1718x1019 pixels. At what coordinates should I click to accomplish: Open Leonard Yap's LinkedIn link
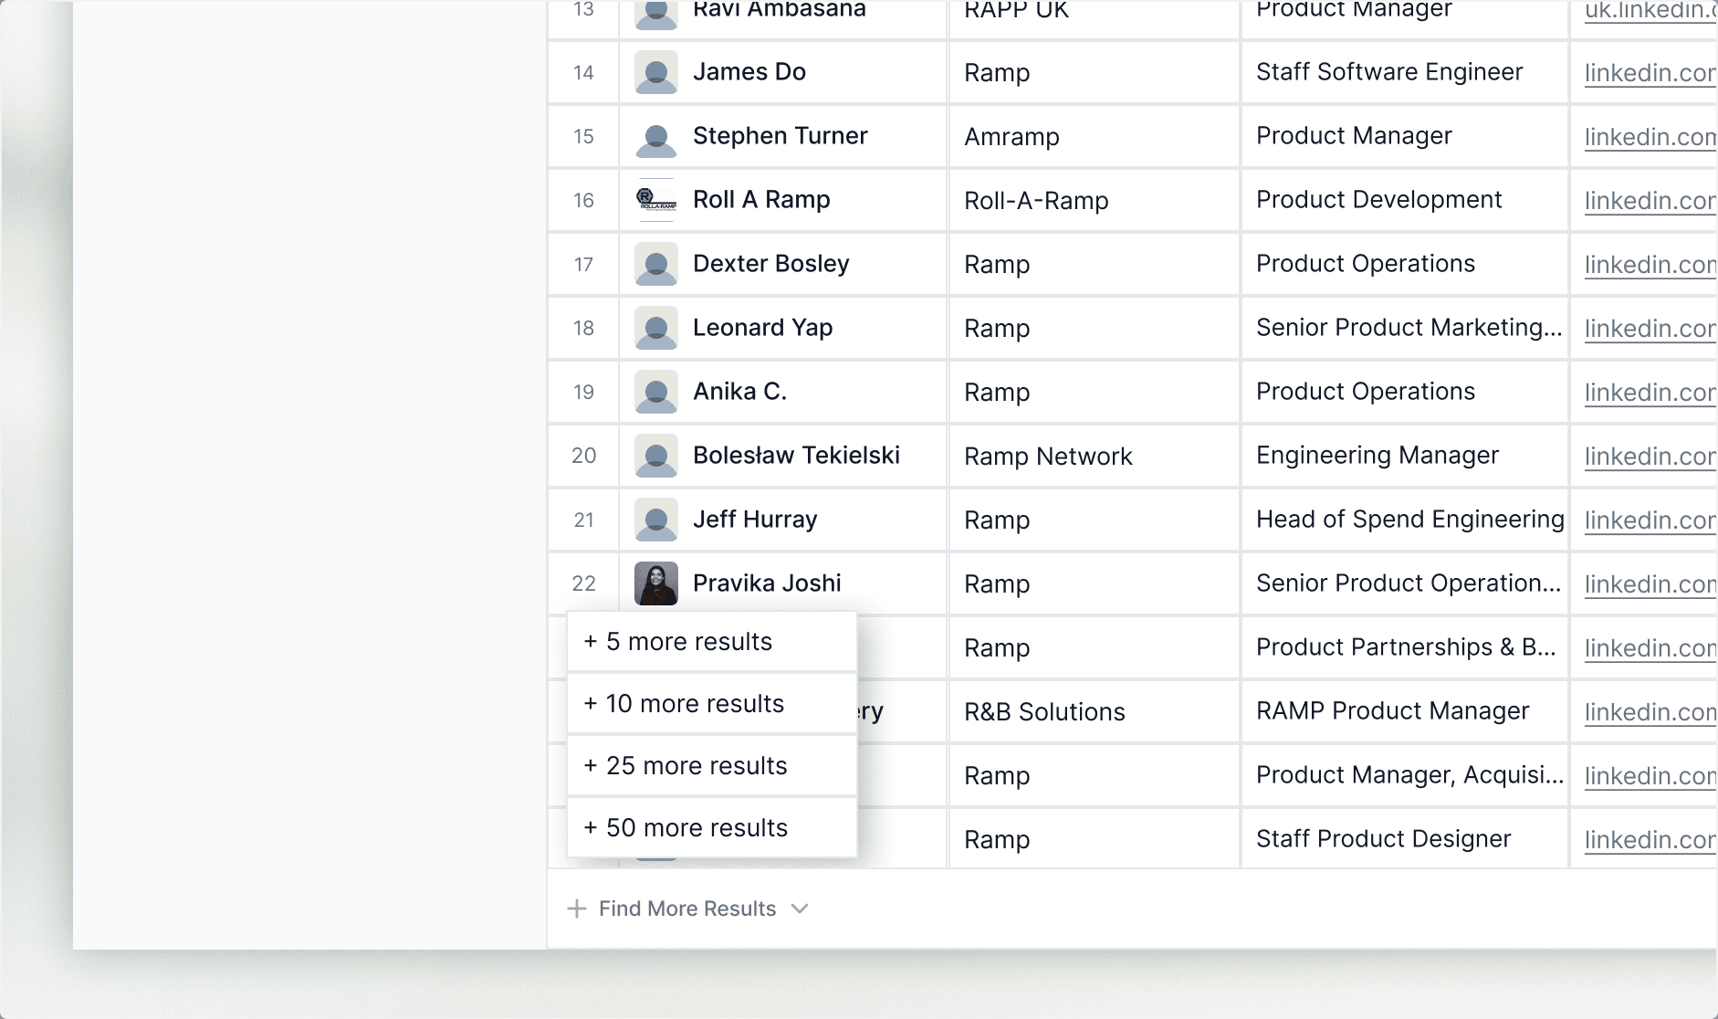1650,329
